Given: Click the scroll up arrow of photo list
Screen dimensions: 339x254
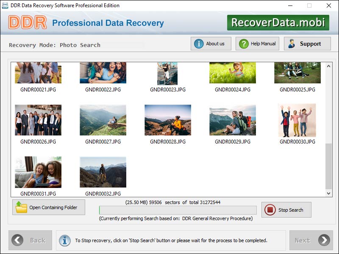Looking at the screenshot, I should pos(328,66).
